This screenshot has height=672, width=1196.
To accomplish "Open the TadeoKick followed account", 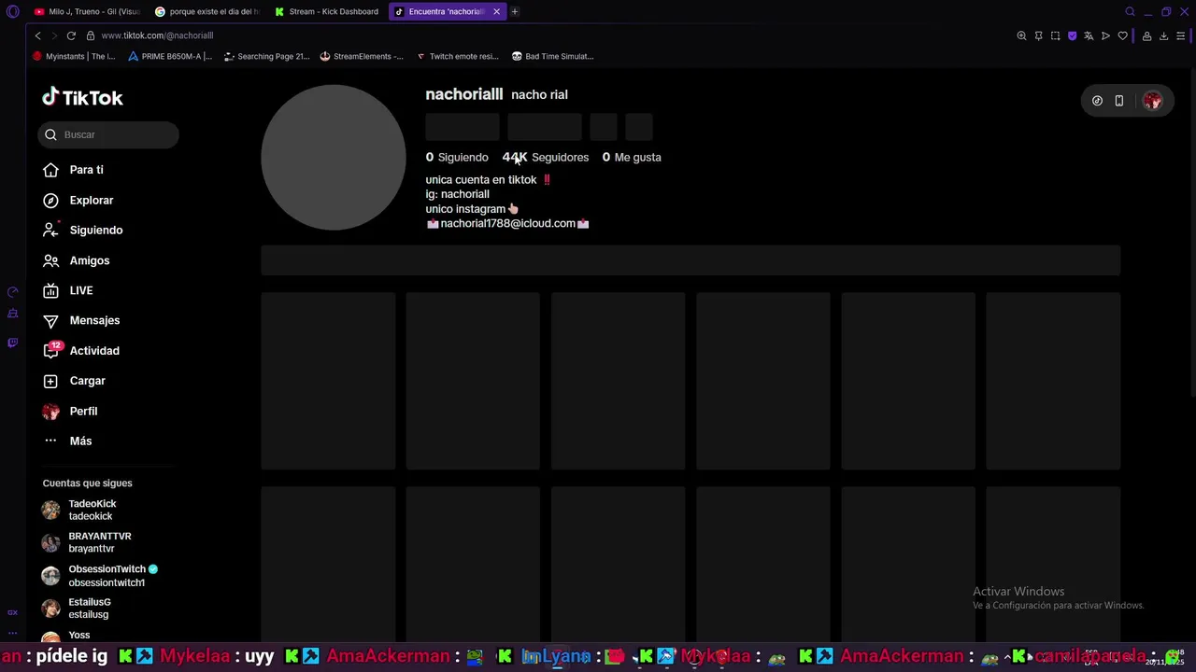I will (x=92, y=510).
